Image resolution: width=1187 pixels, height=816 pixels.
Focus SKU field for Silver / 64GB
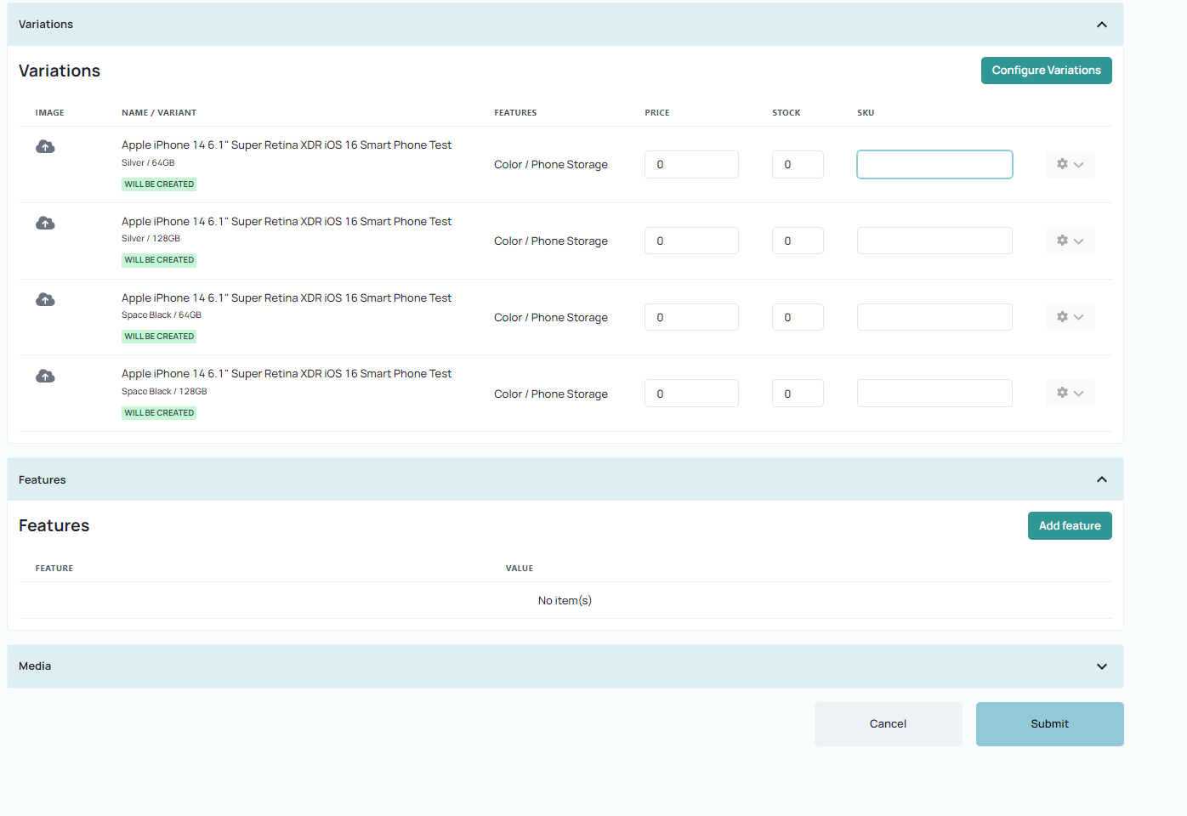[934, 164]
